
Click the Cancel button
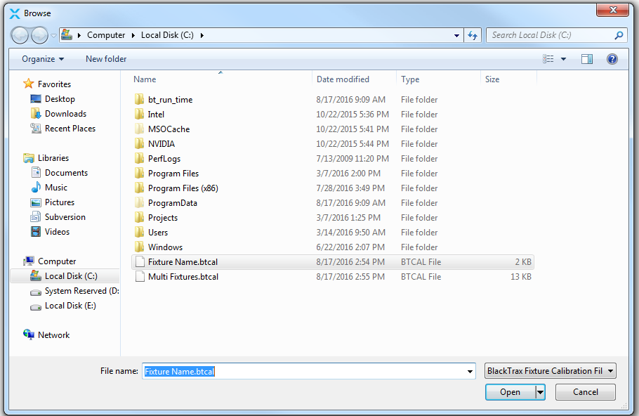585,392
